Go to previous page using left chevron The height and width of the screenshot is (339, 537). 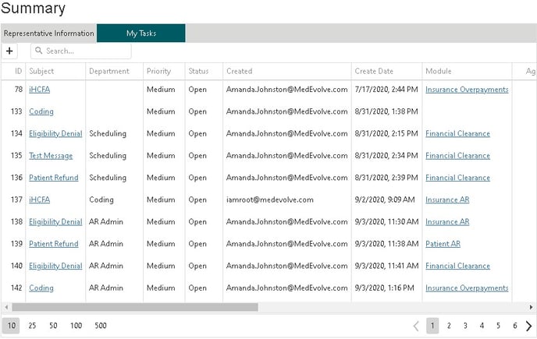416,326
